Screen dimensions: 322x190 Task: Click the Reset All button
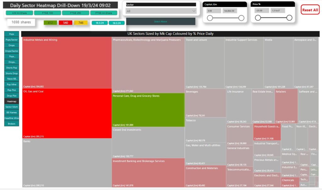click(x=310, y=10)
